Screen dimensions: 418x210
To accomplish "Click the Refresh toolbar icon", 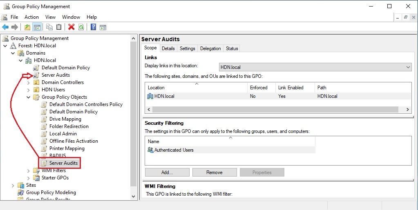I will coord(81,27).
